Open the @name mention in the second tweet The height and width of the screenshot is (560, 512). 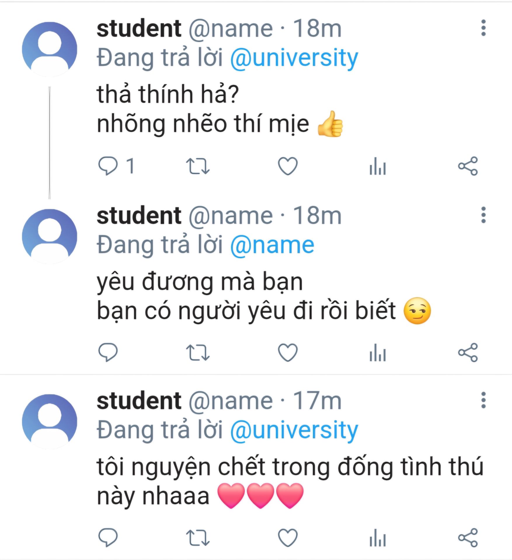click(x=272, y=245)
